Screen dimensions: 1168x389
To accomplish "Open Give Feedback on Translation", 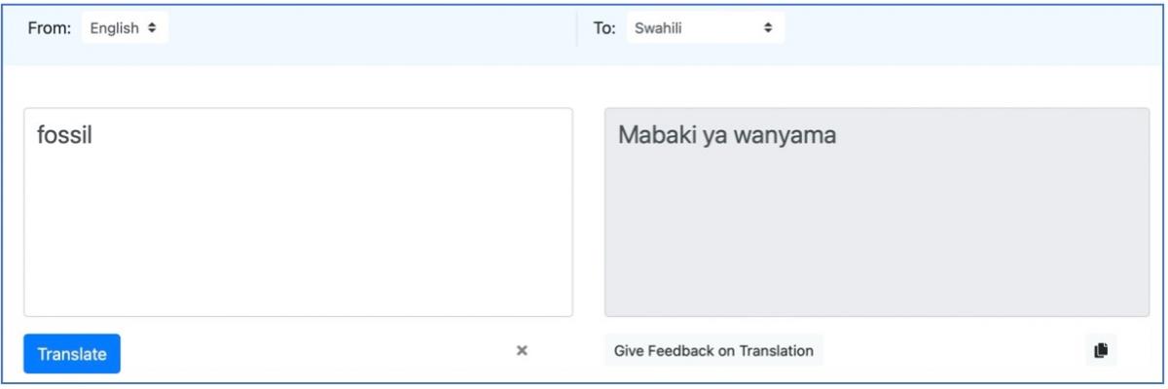I will click(x=713, y=350).
